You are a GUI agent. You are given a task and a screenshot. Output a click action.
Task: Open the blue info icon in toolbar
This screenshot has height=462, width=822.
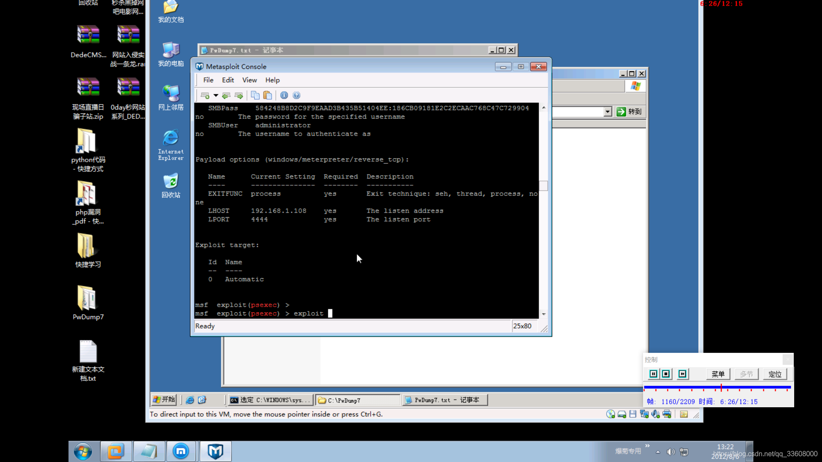pyautogui.click(x=284, y=95)
